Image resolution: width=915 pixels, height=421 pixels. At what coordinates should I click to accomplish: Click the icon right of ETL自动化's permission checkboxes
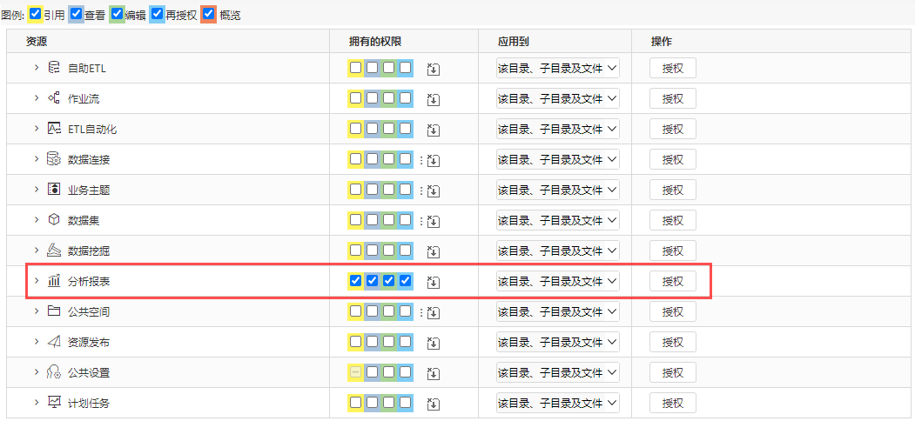pos(433,130)
